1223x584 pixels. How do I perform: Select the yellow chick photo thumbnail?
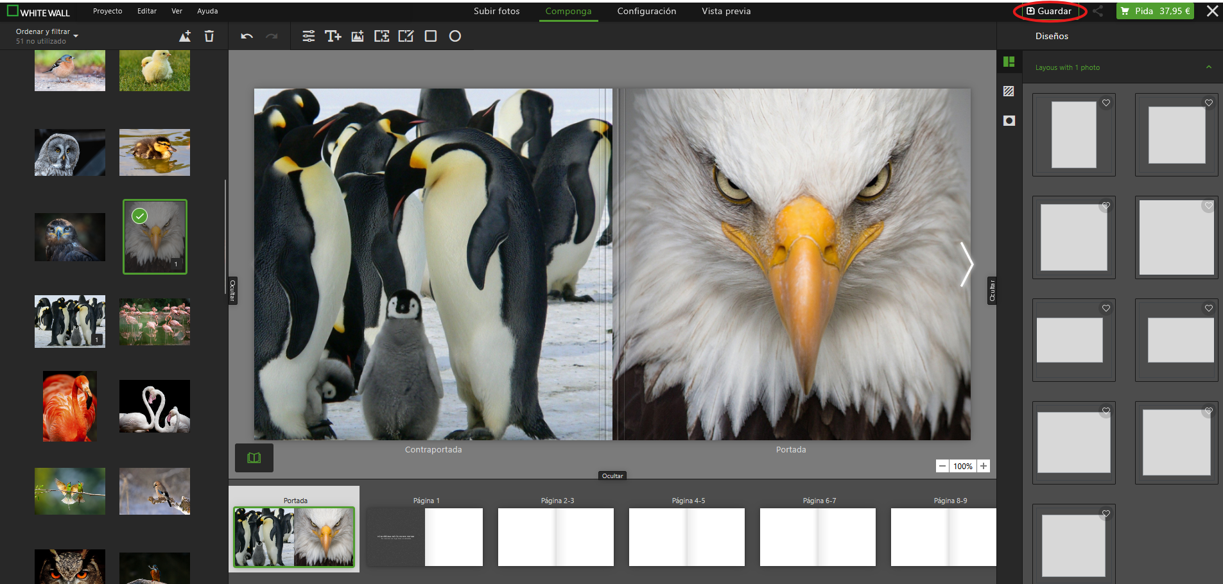tap(155, 71)
